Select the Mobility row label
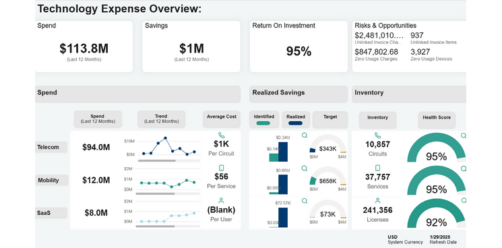502x248 pixels. [51, 180]
